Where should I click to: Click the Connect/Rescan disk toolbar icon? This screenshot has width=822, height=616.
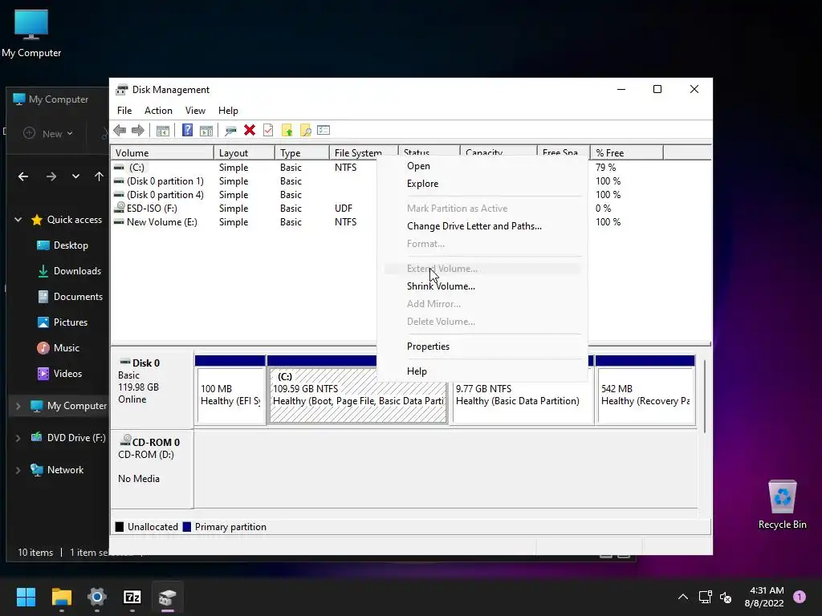pyautogui.click(x=230, y=131)
